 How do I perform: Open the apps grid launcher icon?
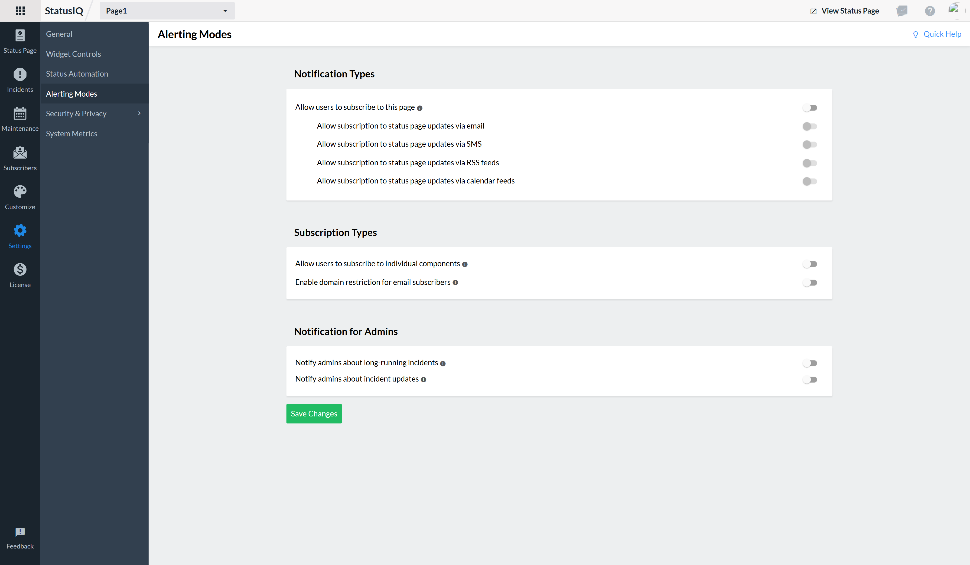pyautogui.click(x=20, y=11)
